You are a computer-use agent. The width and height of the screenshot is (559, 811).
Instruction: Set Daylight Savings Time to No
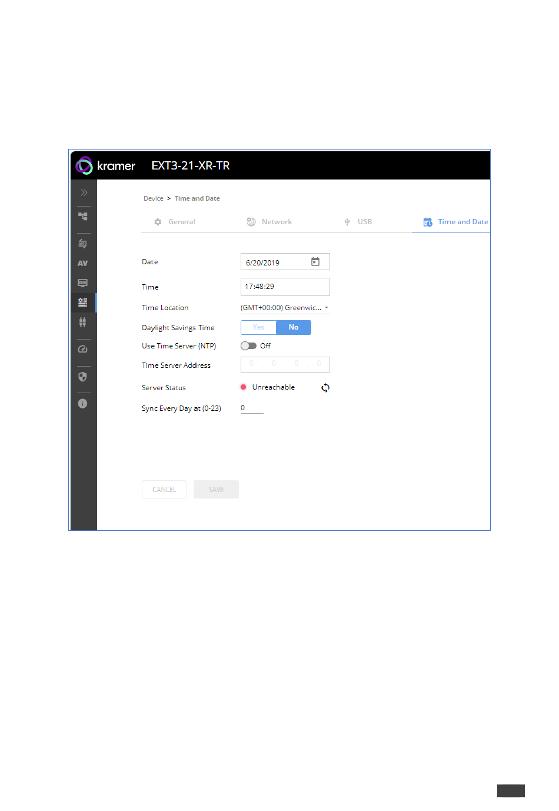[294, 327]
